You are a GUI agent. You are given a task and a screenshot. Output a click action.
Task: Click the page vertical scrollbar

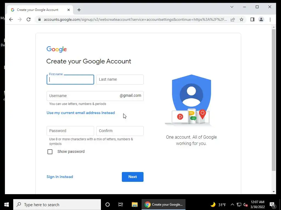coord(274,100)
